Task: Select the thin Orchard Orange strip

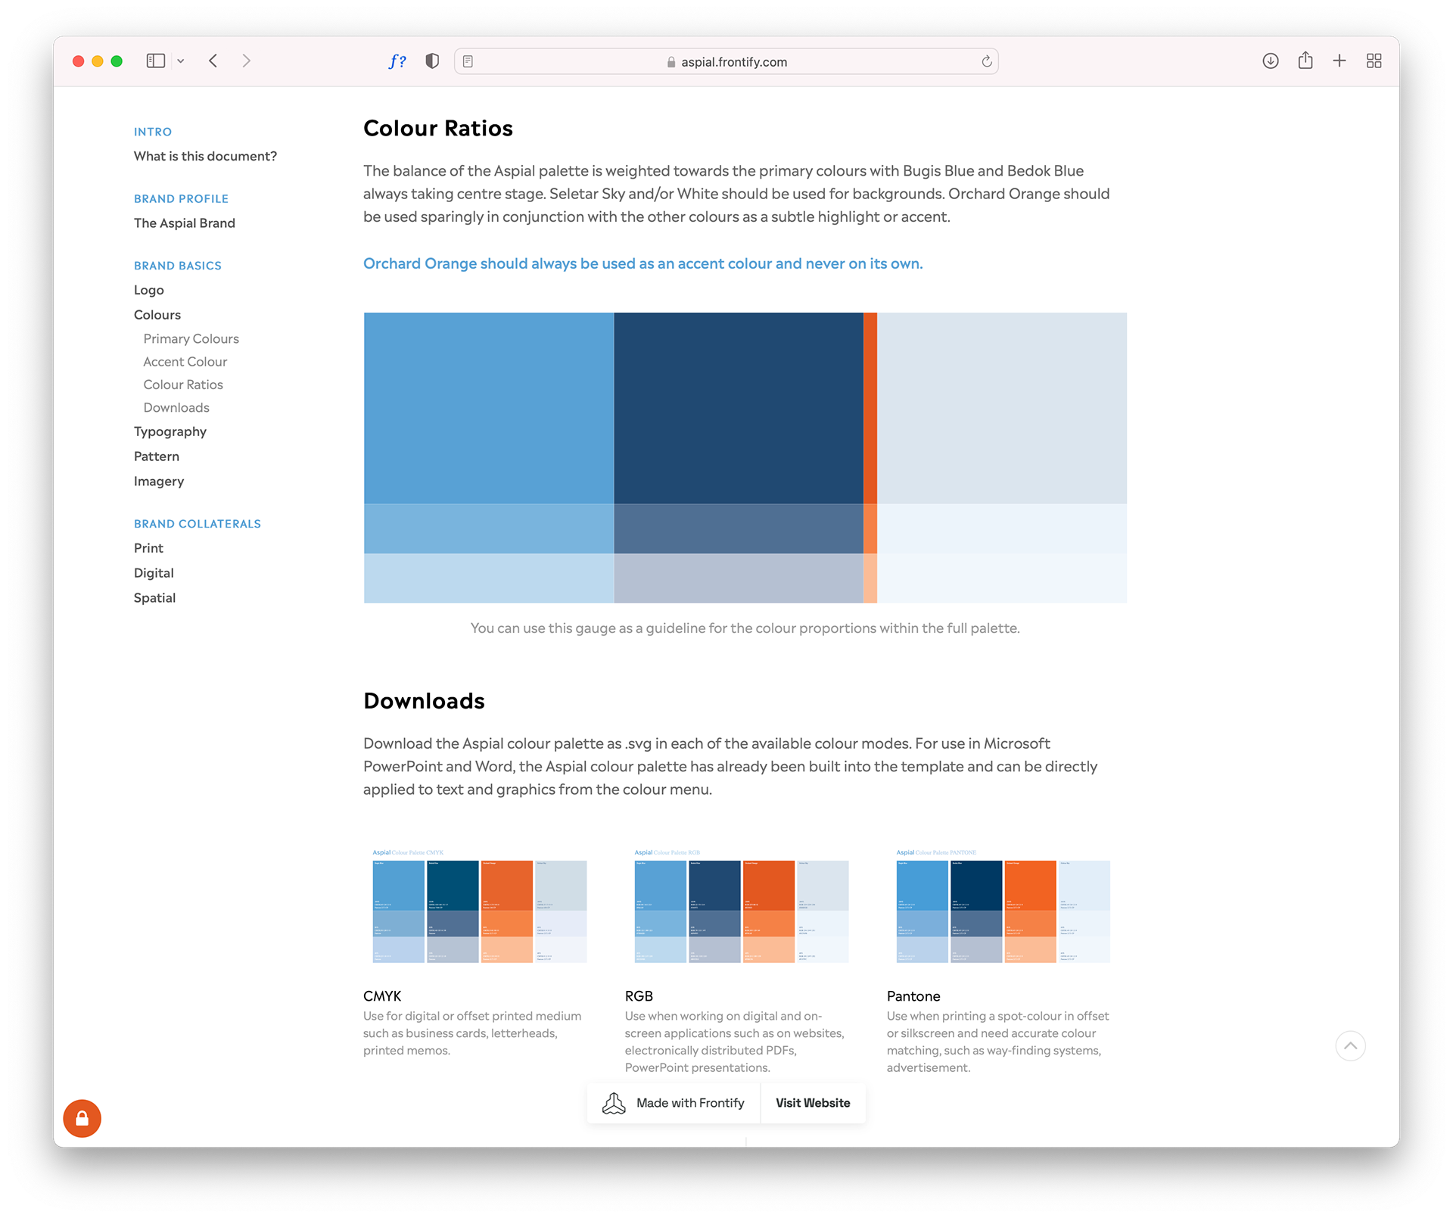Action: [870, 408]
